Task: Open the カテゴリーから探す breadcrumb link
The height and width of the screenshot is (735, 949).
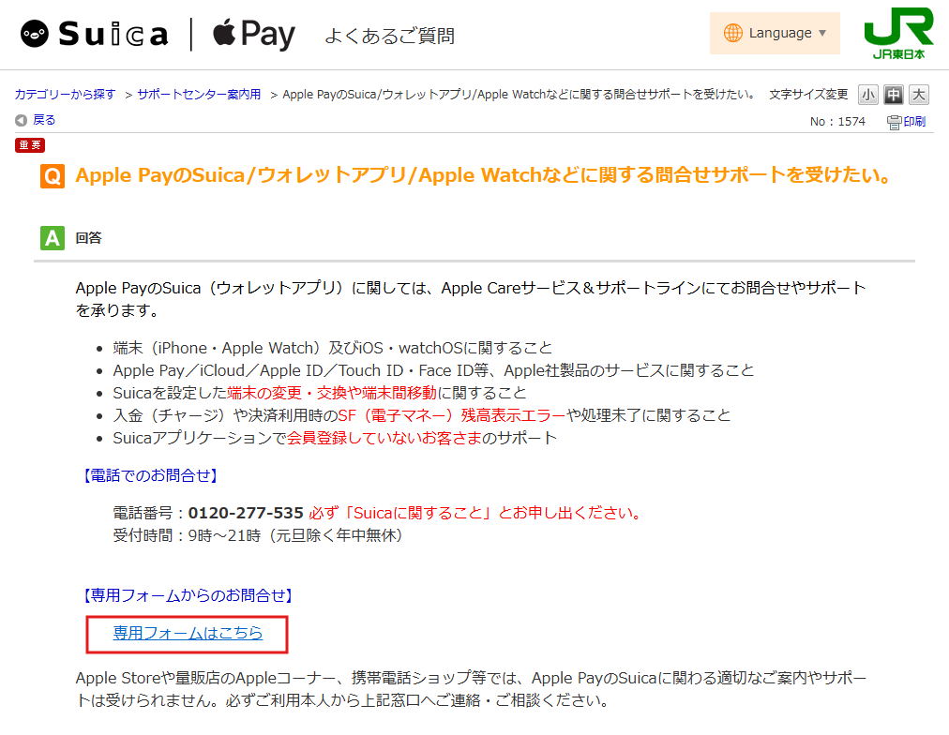Action: coord(65,95)
